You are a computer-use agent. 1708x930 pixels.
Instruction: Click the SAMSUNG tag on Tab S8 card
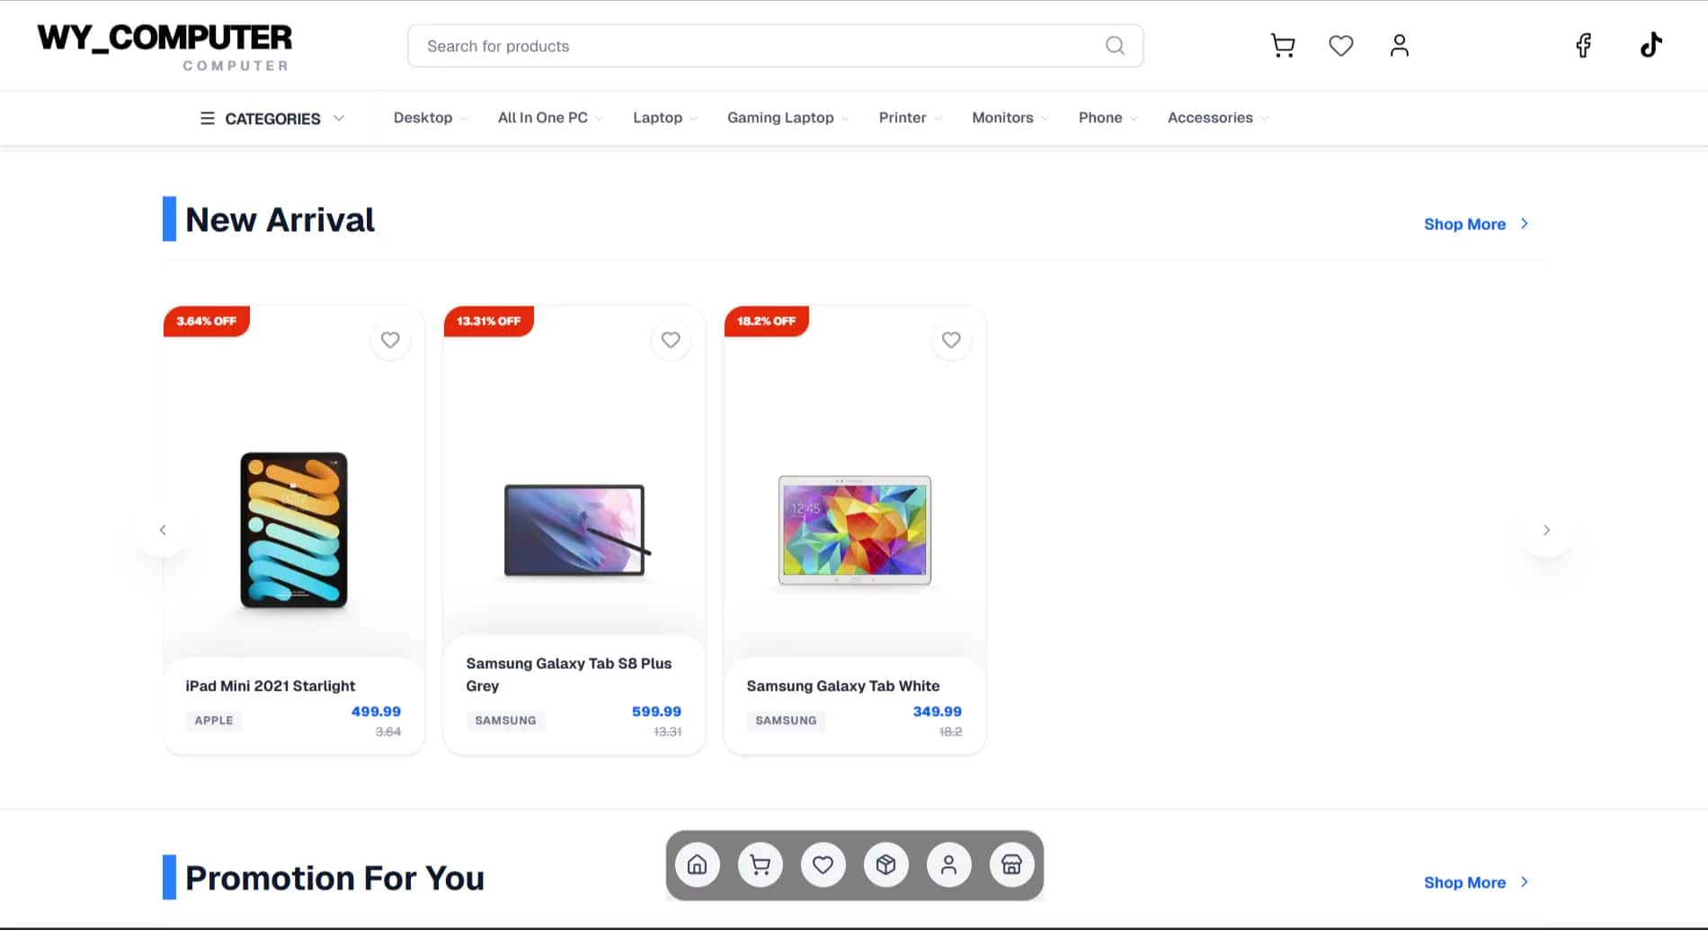click(x=505, y=720)
